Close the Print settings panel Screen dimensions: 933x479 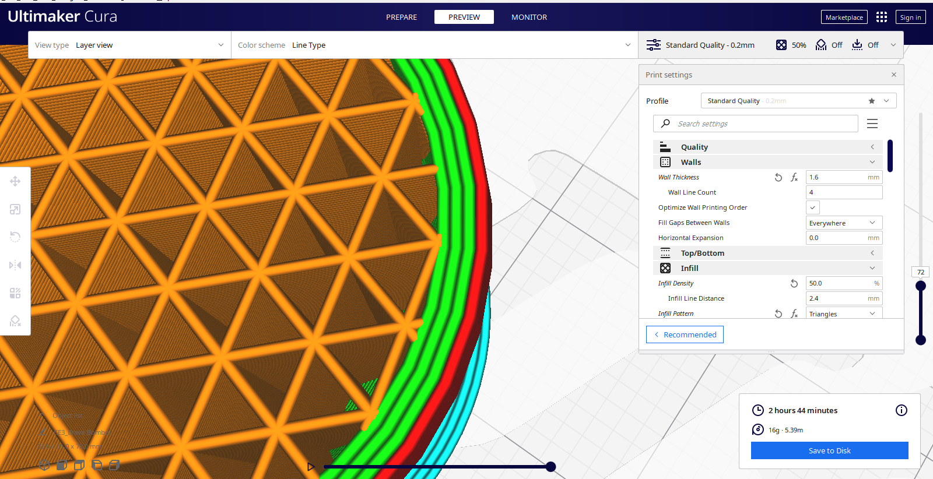coord(894,75)
